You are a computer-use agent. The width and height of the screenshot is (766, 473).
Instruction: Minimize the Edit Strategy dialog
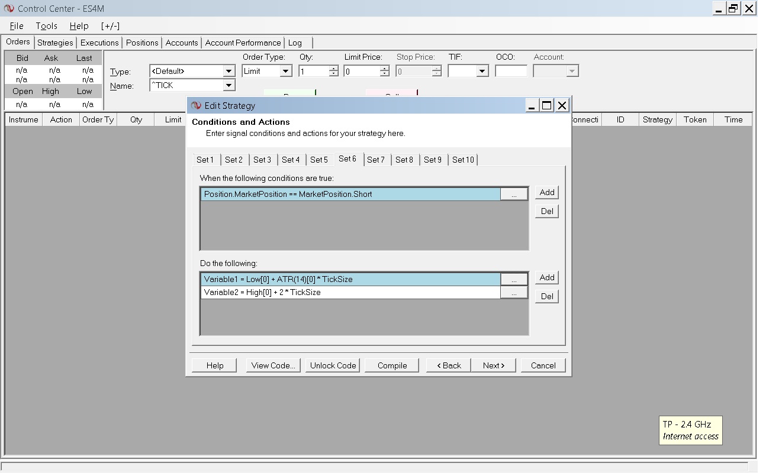pos(532,105)
